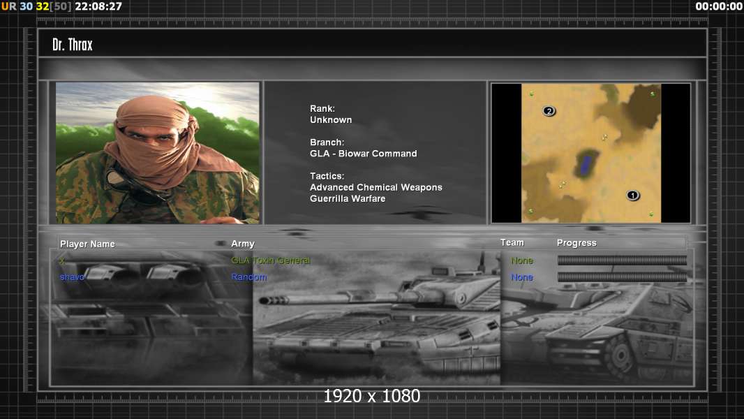Click the 00:00:00 timer readout
Viewport: 744px width, 419px height.
coord(719,6)
